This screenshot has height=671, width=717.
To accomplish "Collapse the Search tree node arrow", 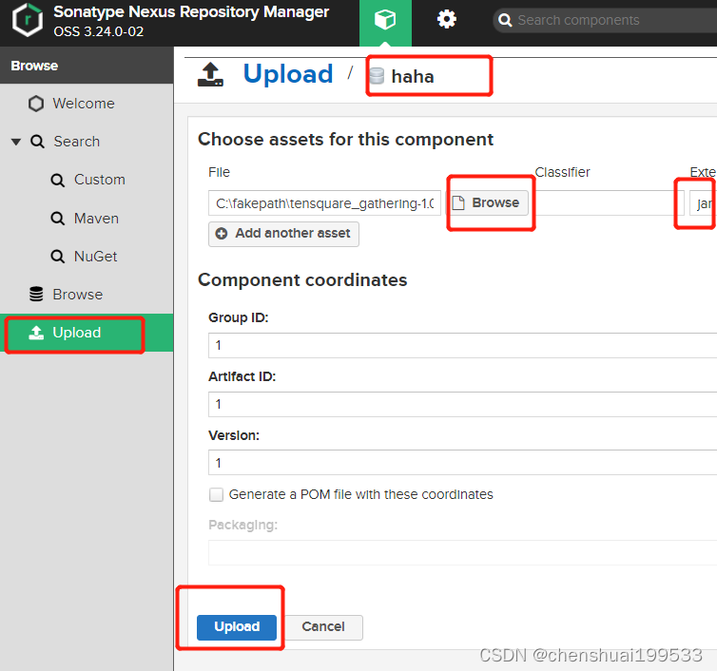I will coord(16,143).
